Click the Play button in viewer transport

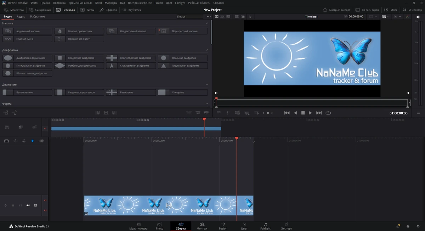311,113
